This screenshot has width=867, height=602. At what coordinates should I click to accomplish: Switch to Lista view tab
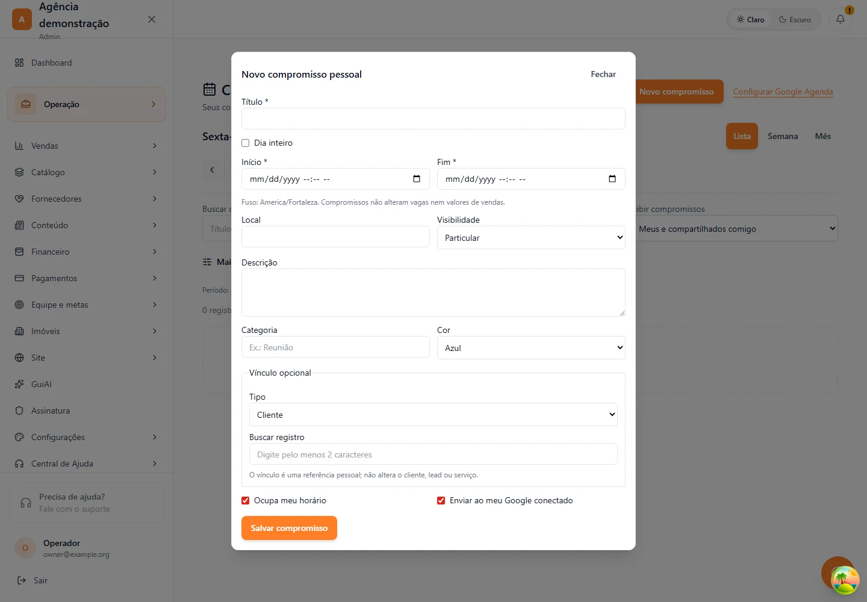[742, 136]
